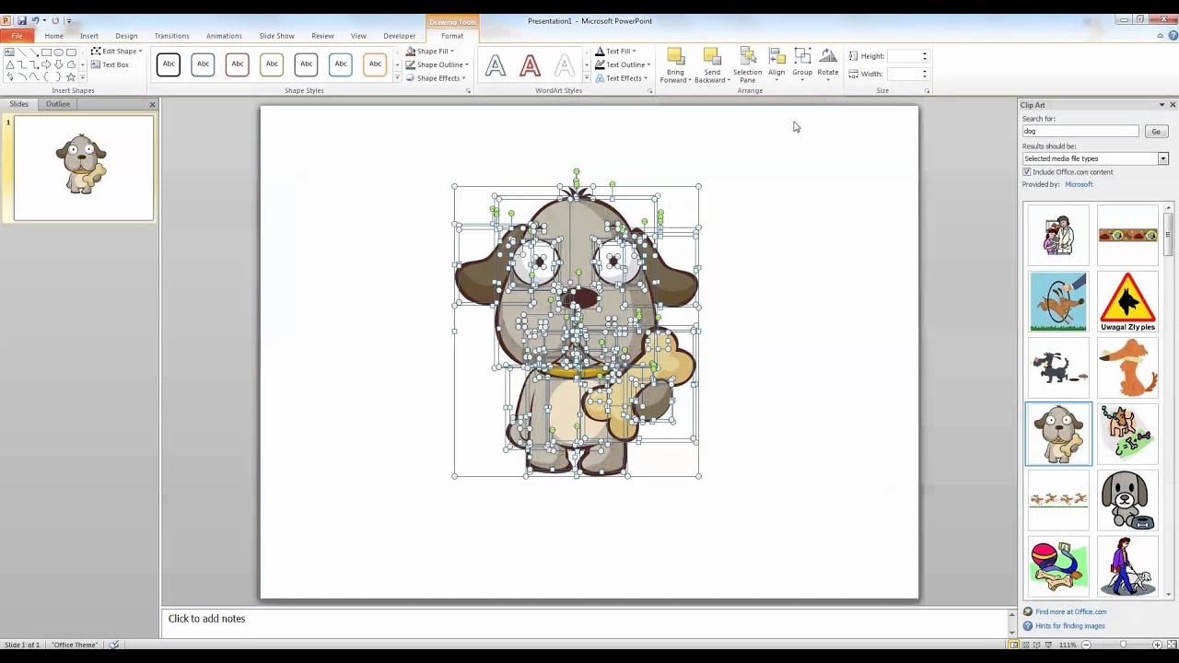Image resolution: width=1179 pixels, height=663 pixels.
Task: Open the Outline tab in slides panel
Action: (57, 104)
